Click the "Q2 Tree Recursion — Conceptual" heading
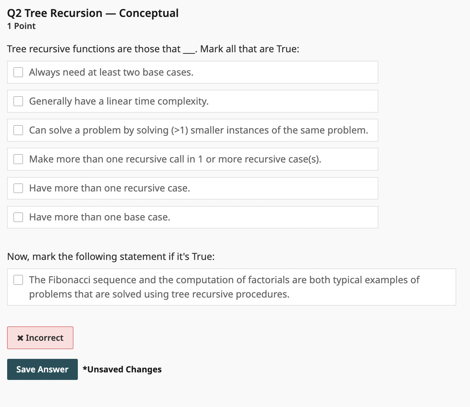 click(x=93, y=13)
